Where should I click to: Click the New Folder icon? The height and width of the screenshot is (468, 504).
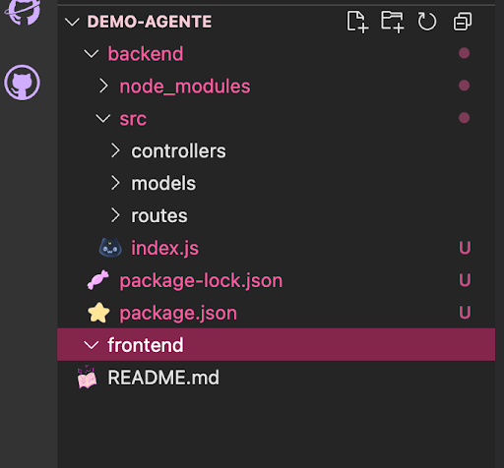click(x=392, y=22)
